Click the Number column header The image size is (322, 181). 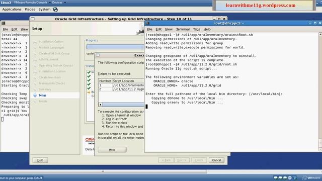tap(105, 81)
